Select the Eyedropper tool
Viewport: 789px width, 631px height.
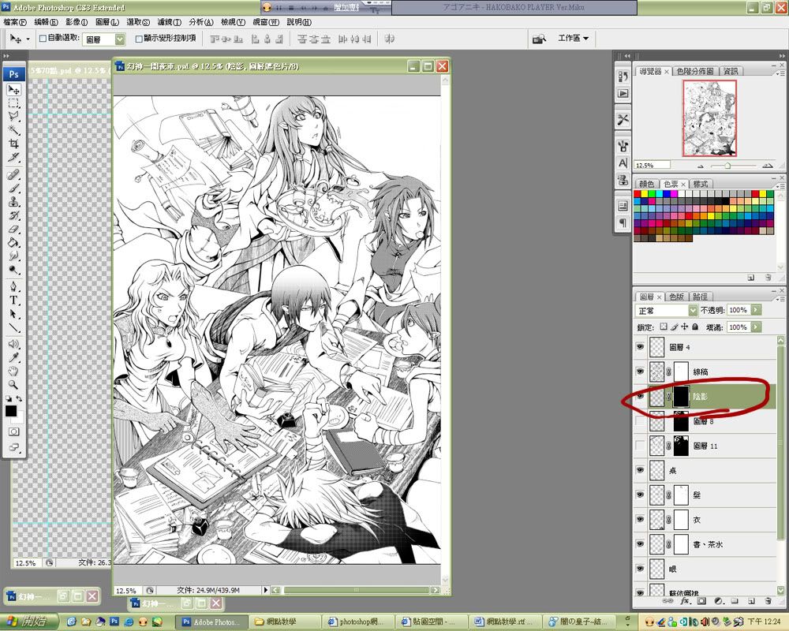[13, 358]
